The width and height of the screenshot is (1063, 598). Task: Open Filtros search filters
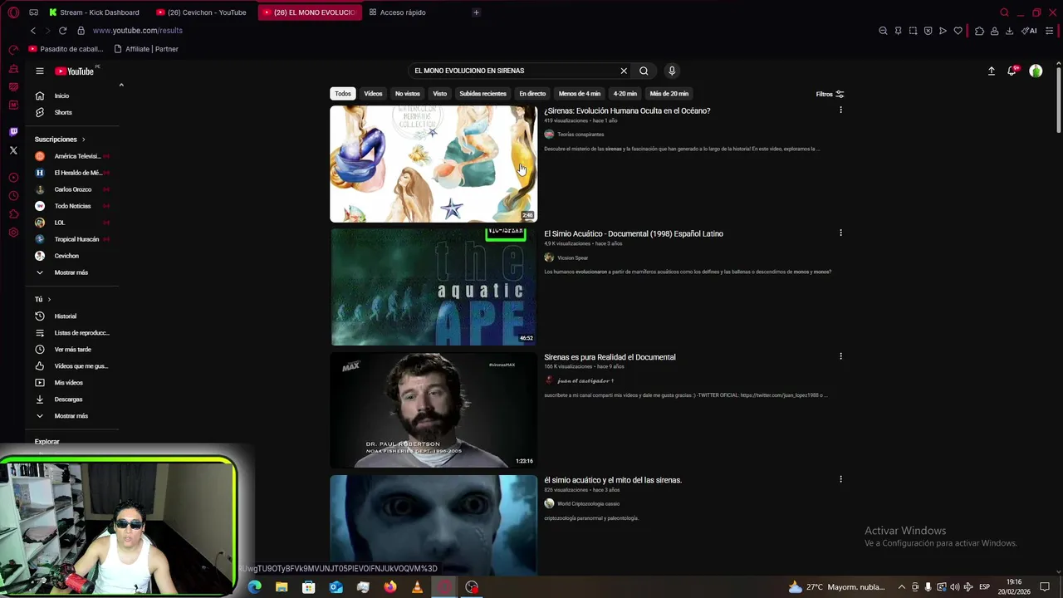pyautogui.click(x=830, y=94)
